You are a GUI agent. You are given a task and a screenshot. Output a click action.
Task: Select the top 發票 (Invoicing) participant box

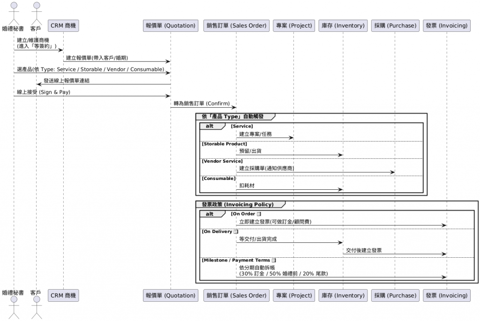[x=447, y=26]
